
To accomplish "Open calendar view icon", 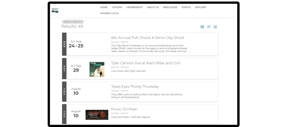I will coord(215,27).
